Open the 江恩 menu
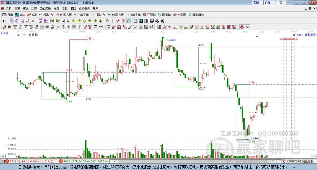The image size is (317, 170). coord(34,8)
